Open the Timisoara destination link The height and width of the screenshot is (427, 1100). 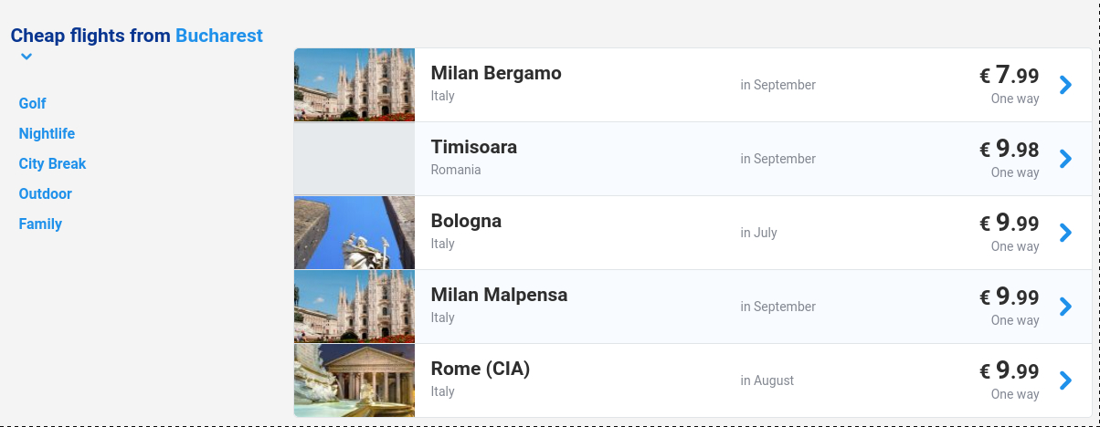point(473,147)
